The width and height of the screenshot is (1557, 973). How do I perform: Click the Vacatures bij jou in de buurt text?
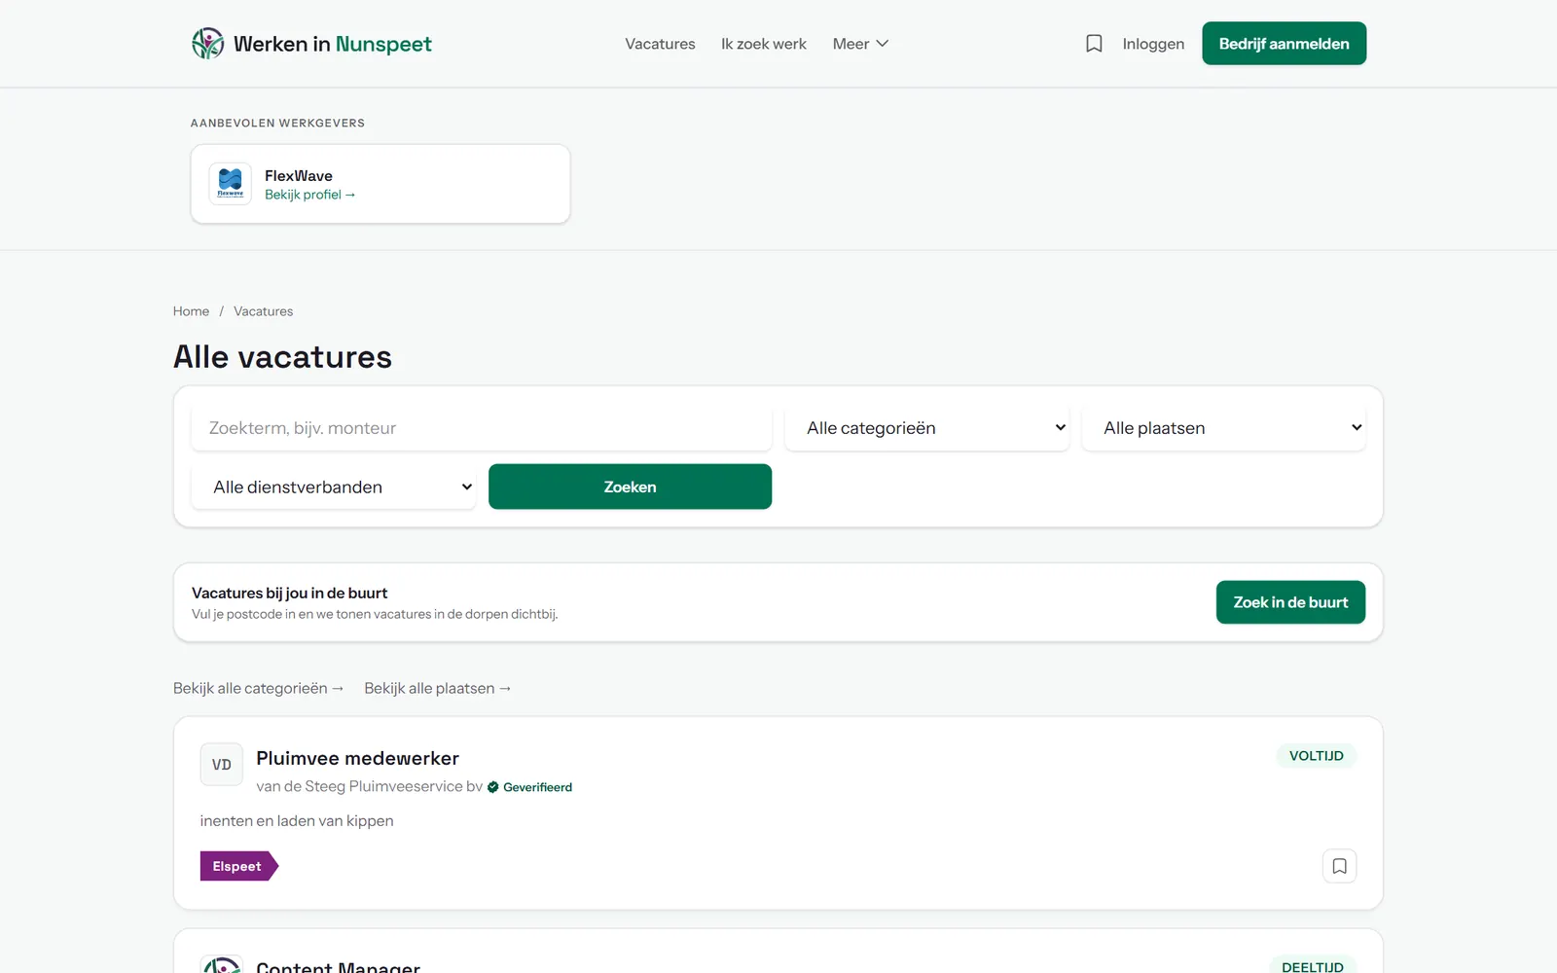point(289,594)
